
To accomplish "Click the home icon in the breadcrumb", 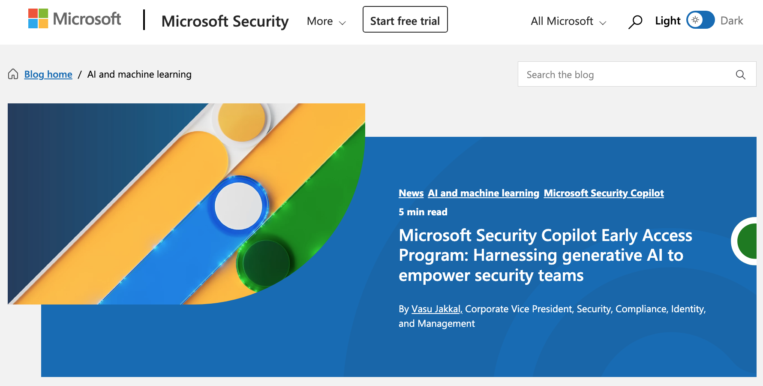I will coord(13,74).
